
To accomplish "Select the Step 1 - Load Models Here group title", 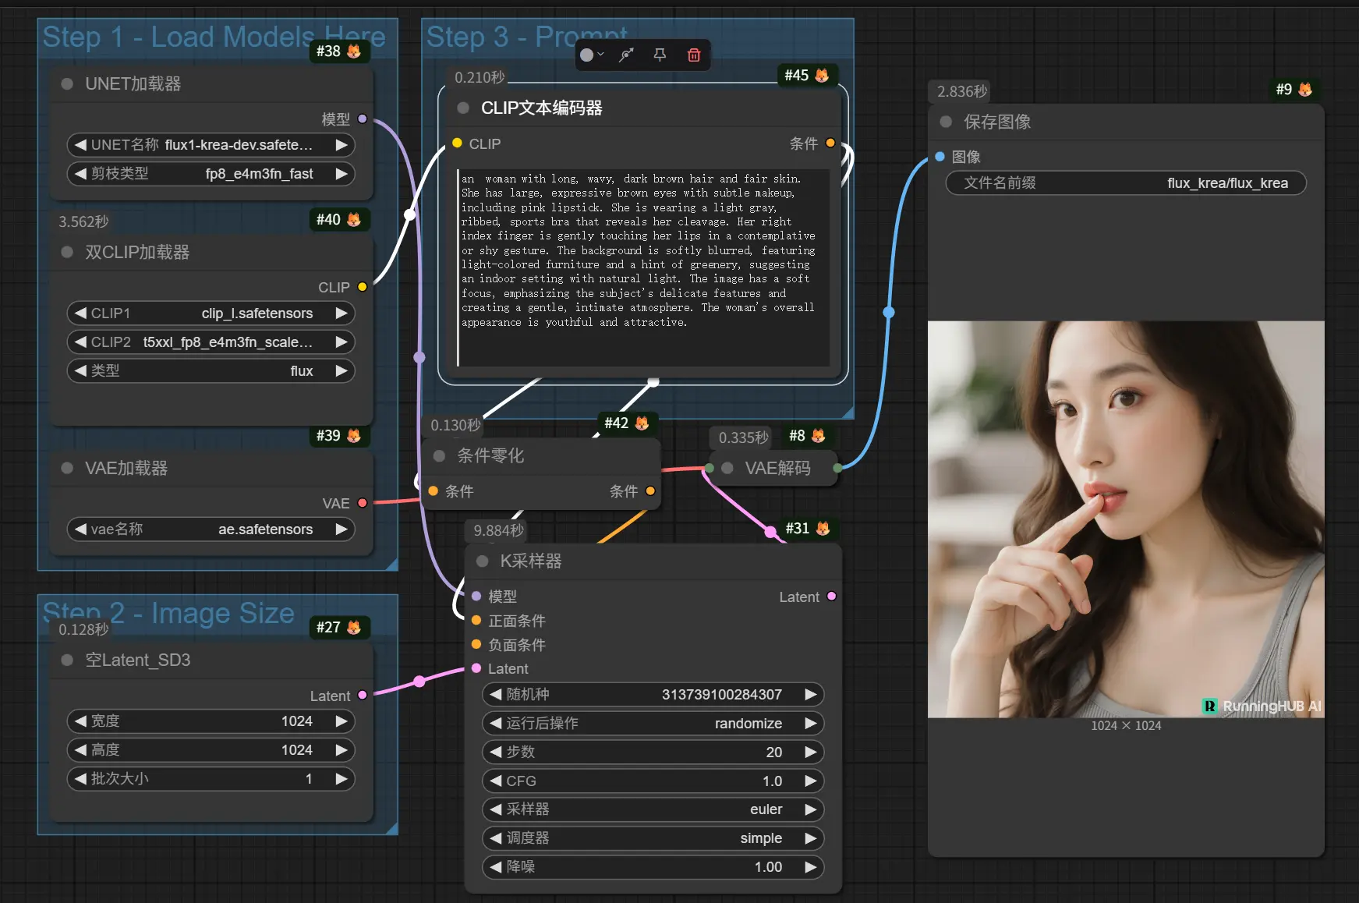I will coord(214,37).
